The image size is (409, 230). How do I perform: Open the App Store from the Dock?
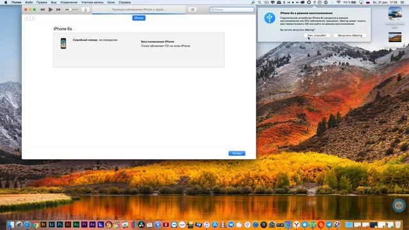point(215,224)
